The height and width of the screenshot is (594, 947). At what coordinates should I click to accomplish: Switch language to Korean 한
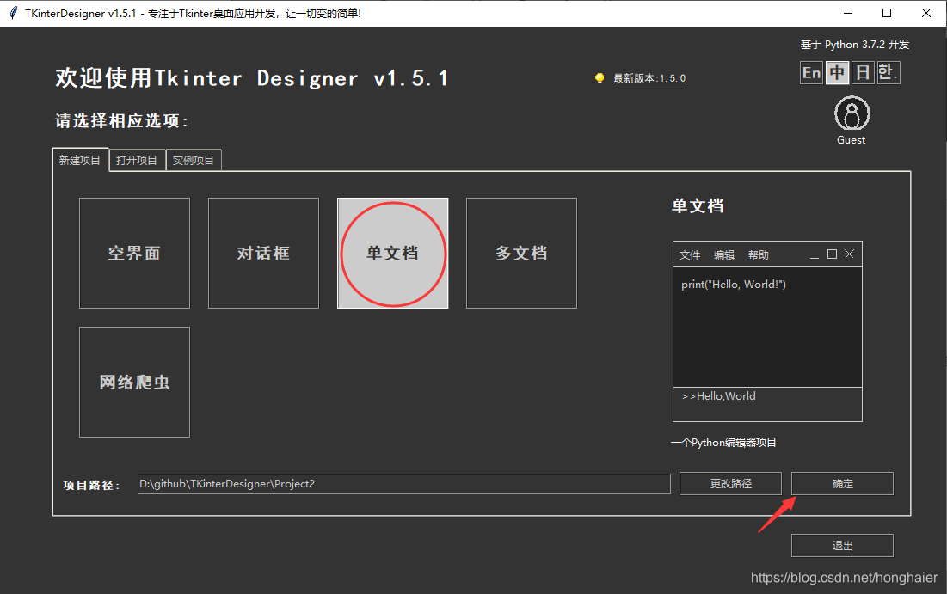click(889, 73)
